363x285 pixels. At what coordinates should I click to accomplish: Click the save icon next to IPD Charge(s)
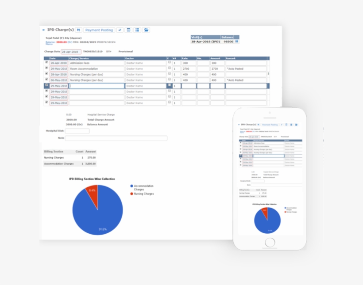pos(78,30)
